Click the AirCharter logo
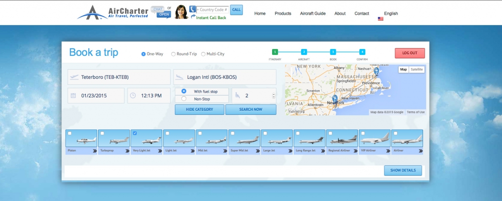Screen dimensions: 502x201 (x=113, y=12)
